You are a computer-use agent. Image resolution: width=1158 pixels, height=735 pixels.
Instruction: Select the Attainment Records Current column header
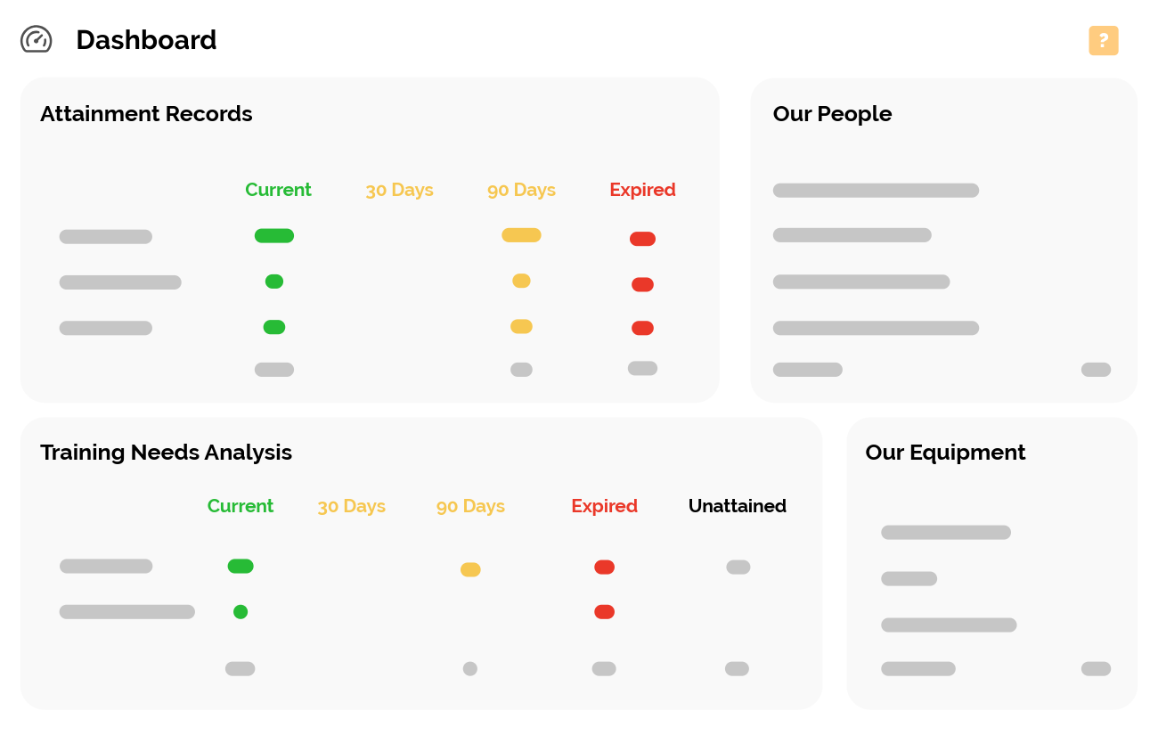[278, 190]
